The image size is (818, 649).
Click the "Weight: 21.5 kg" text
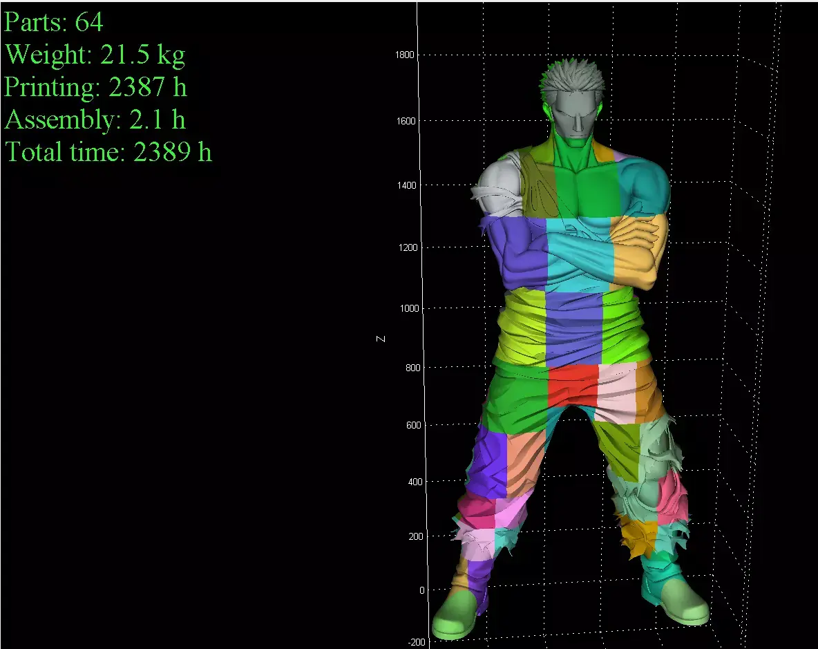click(95, 55)
